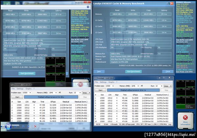
Task: Open Memory (MiB) dropdown in left LinX window
Action: (56, 93)
